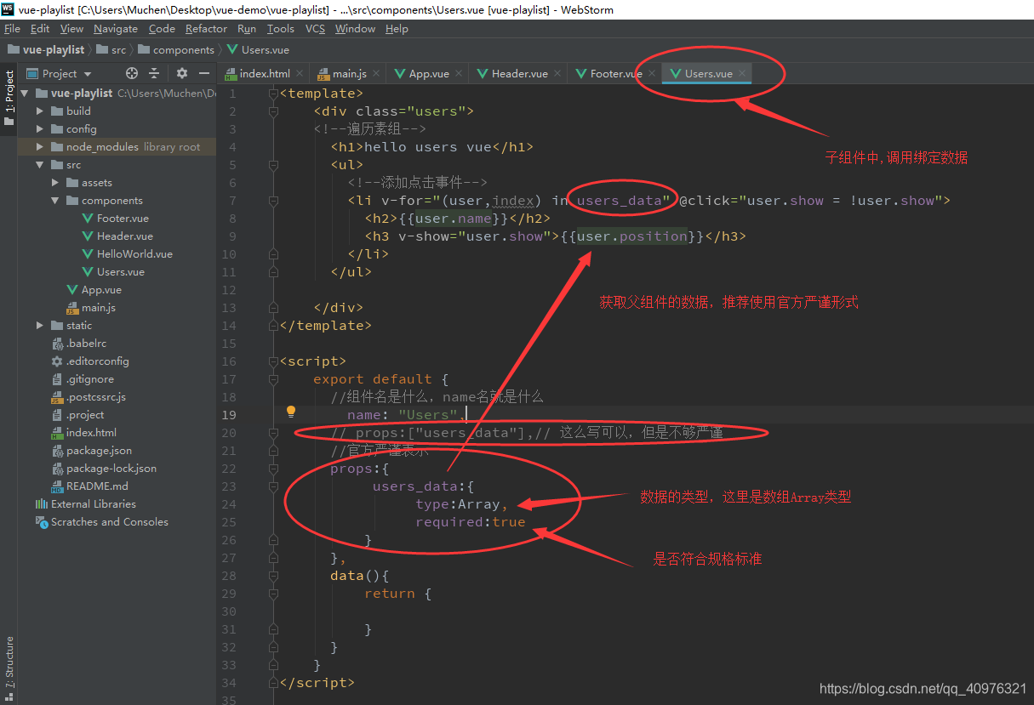Expand the config folder arrow
The width and height of the screenshot is (1034, 705).
40,129
